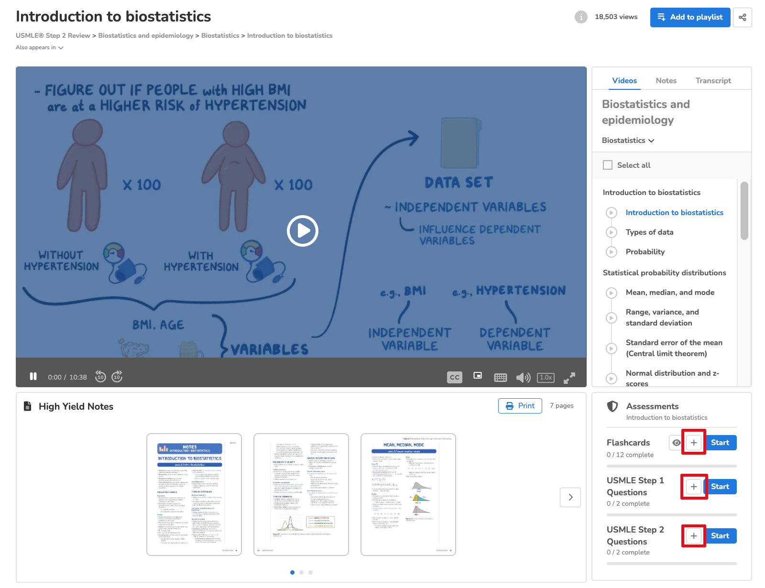Open the 1.0x playback speed menu
765x588 pixels.
click(x=546, y=377)
